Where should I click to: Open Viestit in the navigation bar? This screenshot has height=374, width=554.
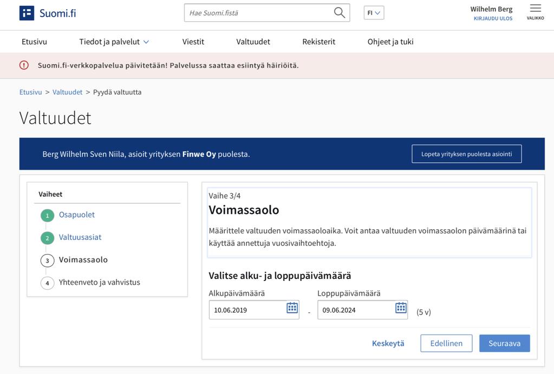(x=193, y=42)
